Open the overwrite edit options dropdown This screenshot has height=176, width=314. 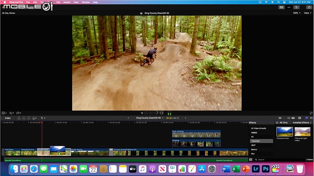35,118
